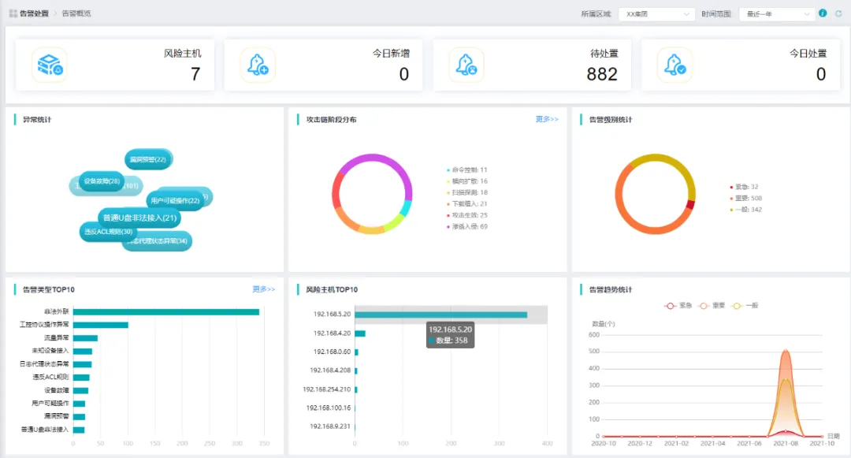851x458 pixels.
Task: Click the 普通U盘非法接入 chart label
Action: click(44, 430)
